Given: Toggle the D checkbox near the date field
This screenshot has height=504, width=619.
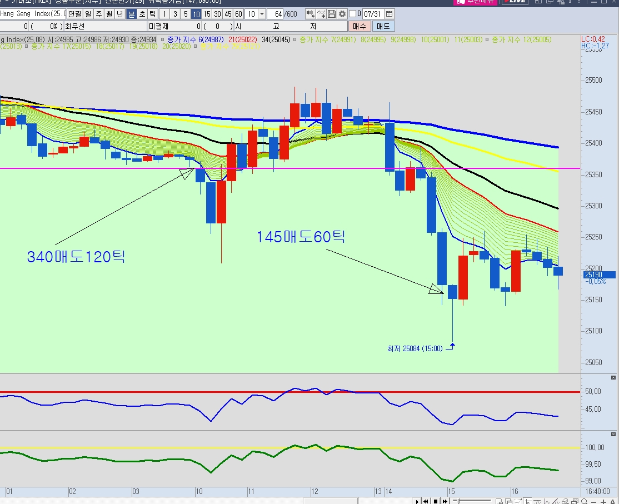Looking at the screenshot, I should pos(352,14).
